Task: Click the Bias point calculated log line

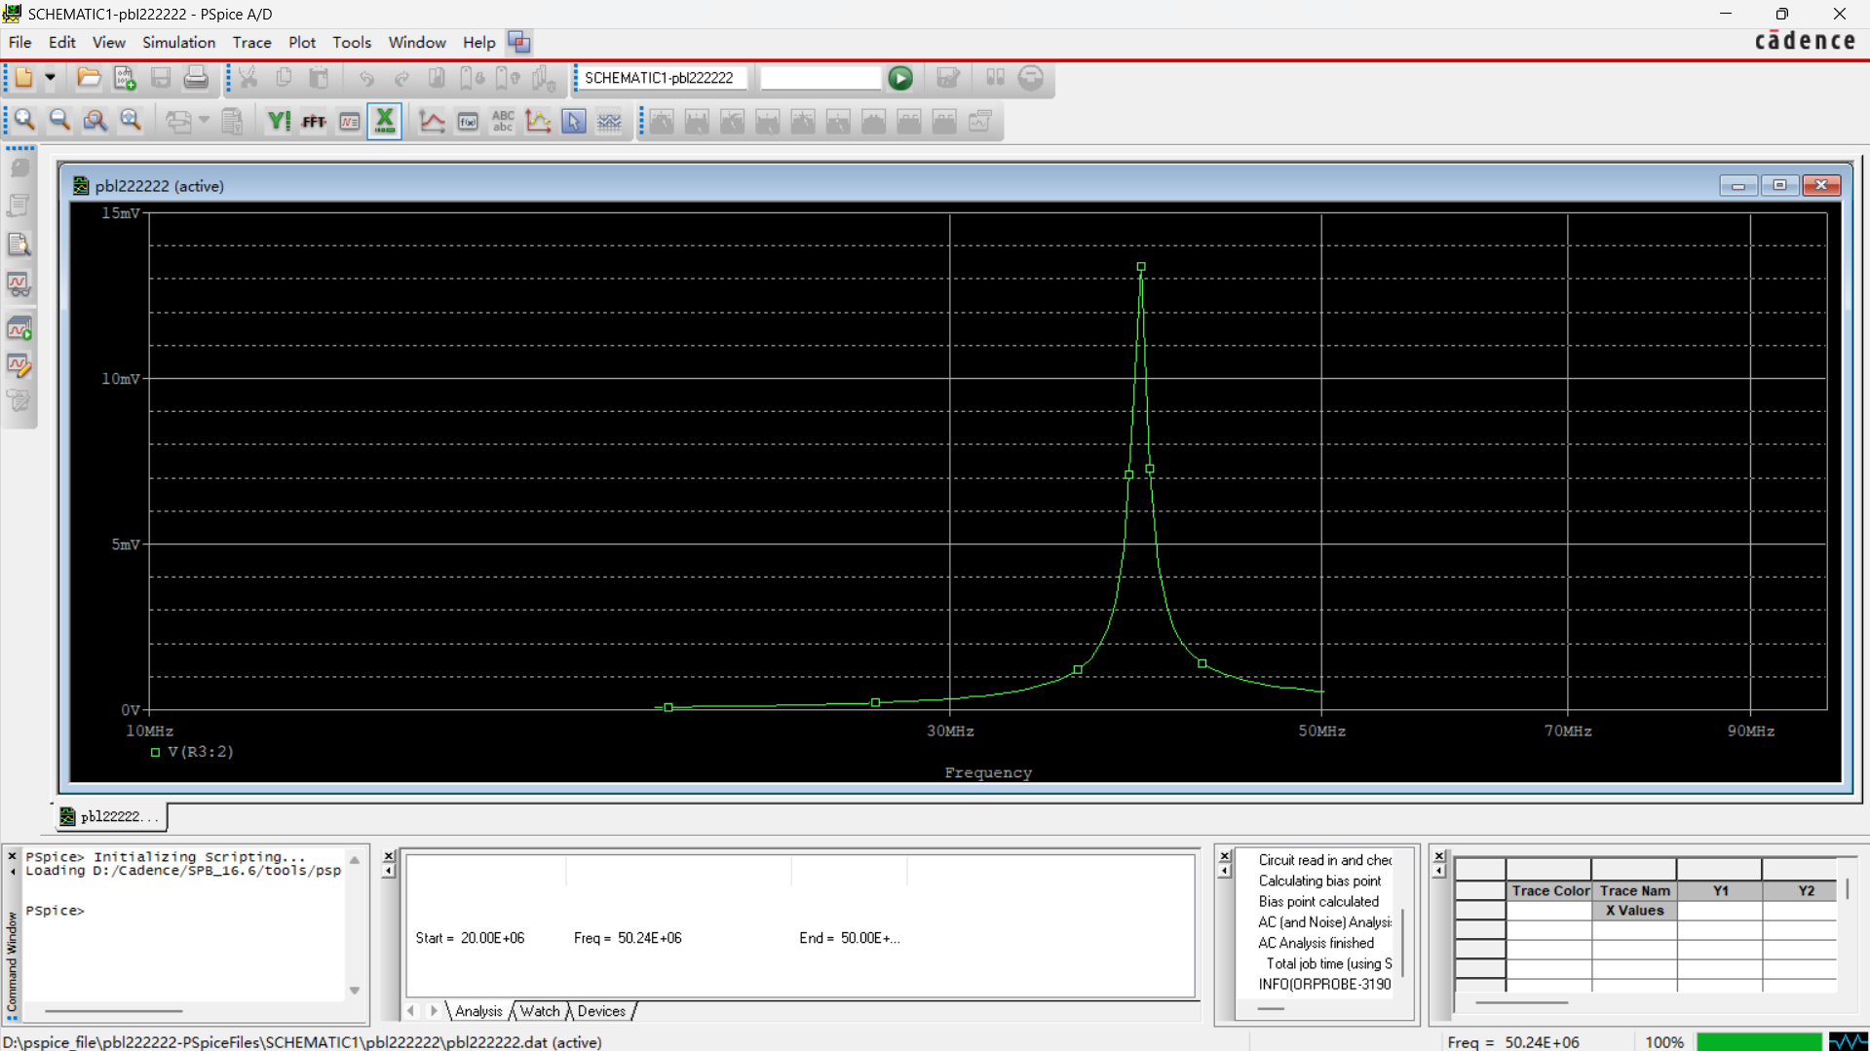Action: click(1318, 902)
